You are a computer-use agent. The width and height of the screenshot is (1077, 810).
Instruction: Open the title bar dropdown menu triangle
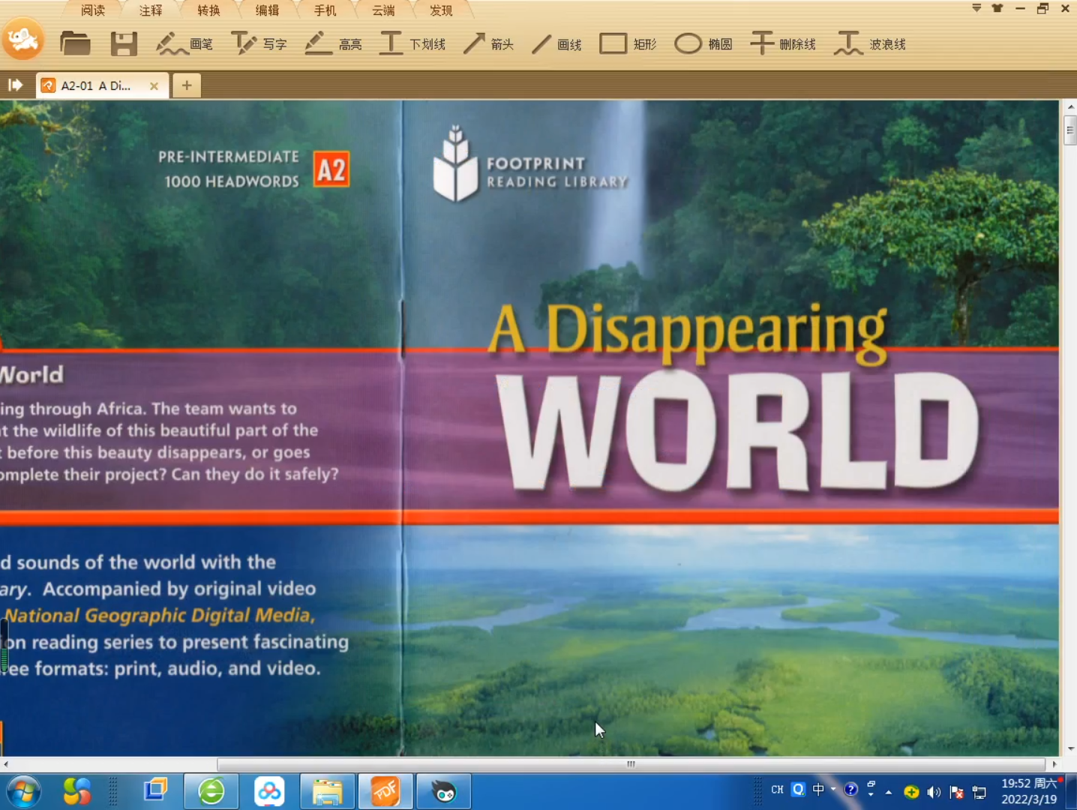point(976,8)
